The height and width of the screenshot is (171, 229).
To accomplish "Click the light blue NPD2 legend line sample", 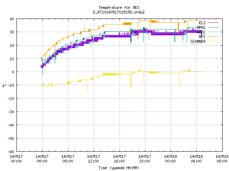I will tap(213, 32).
